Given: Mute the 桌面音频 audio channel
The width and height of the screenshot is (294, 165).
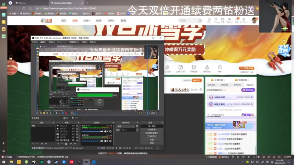Looking at the screenshot, I should pyautogui.click(x=106, y=141).
